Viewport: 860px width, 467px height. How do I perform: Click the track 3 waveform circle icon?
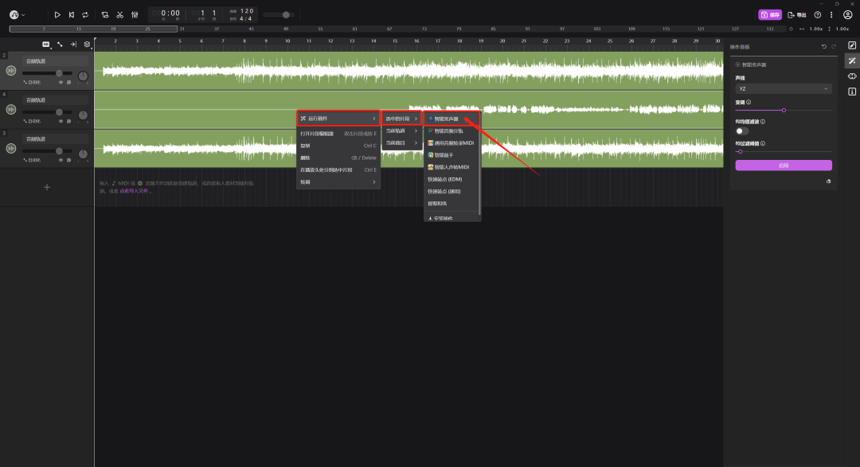(11, 149)
